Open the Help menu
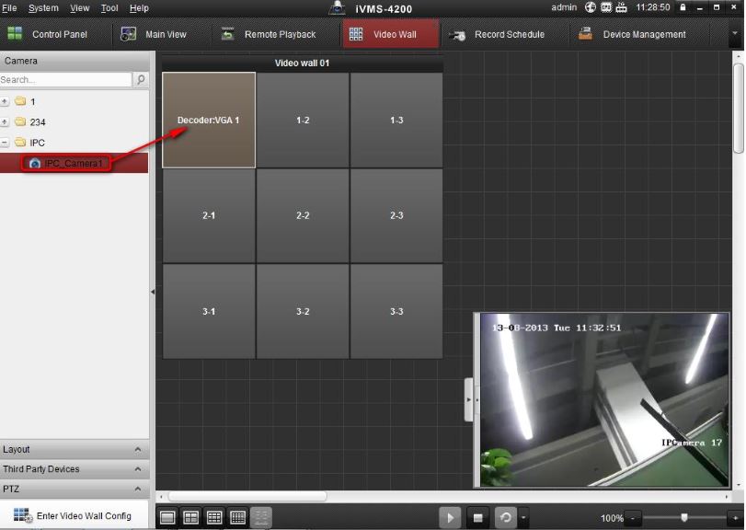This screenshot has width=746, height=530. [x=139, y=8]
